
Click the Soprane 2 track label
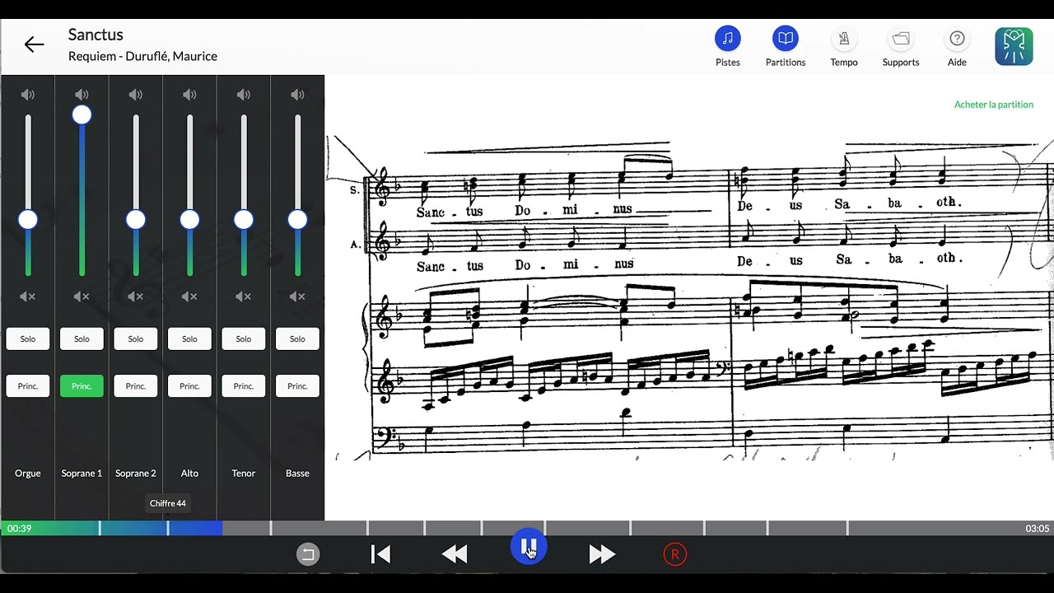coord(136,474)
